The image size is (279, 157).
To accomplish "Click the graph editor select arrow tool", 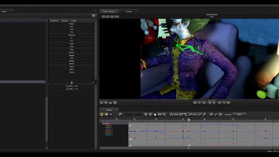I will 146,115.
